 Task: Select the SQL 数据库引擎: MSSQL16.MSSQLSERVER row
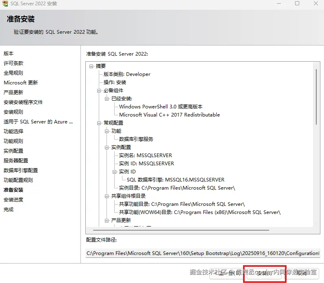coord(176,180)
